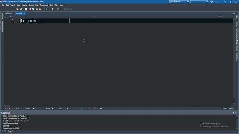Open the Search menu

13,5
